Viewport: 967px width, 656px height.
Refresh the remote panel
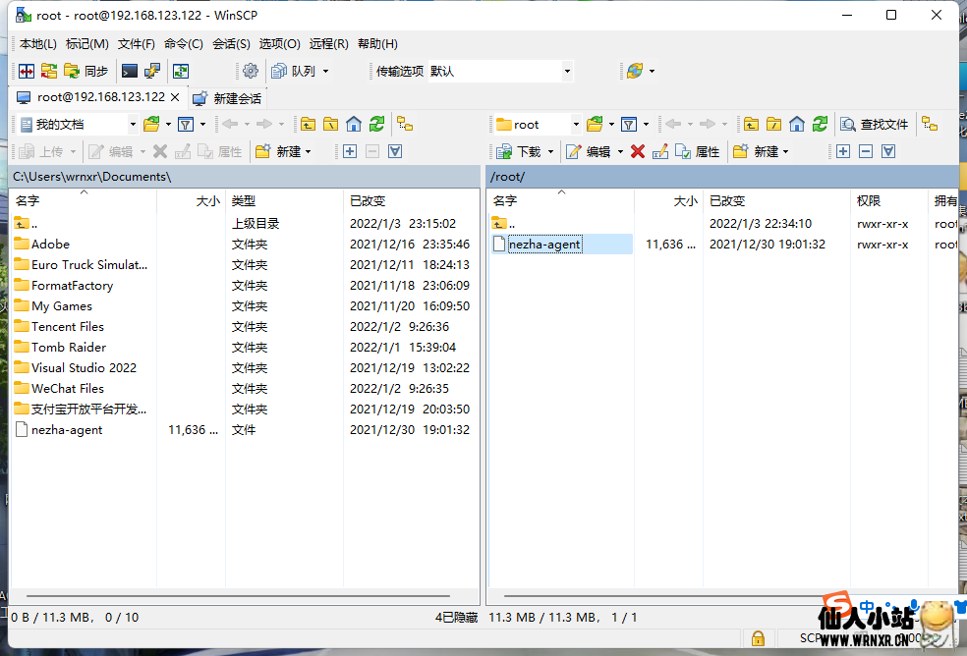[x=820, y=125]
